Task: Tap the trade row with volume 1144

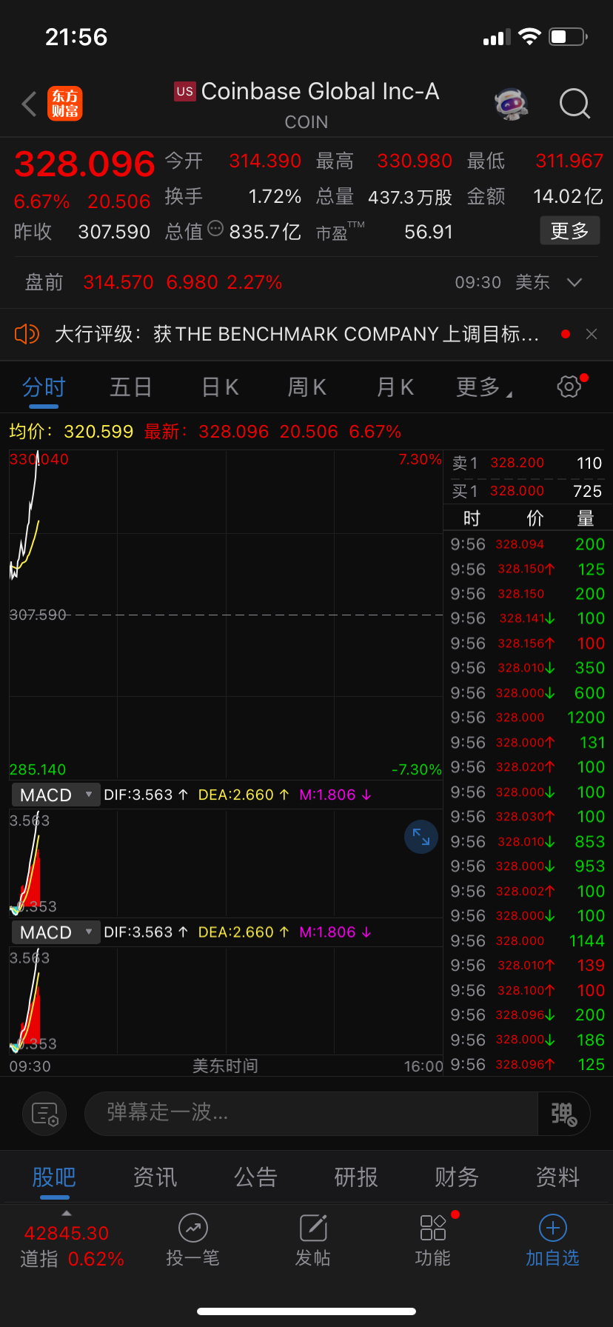Action: click(528, 941)
